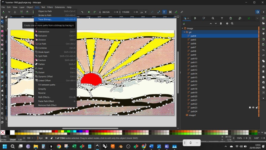Choose Trace Bitmap from Path menu

(55, 19)
